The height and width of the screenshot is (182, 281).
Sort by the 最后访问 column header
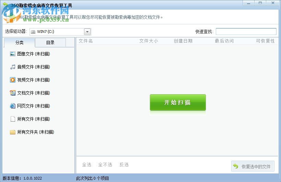tap(224, 41)
